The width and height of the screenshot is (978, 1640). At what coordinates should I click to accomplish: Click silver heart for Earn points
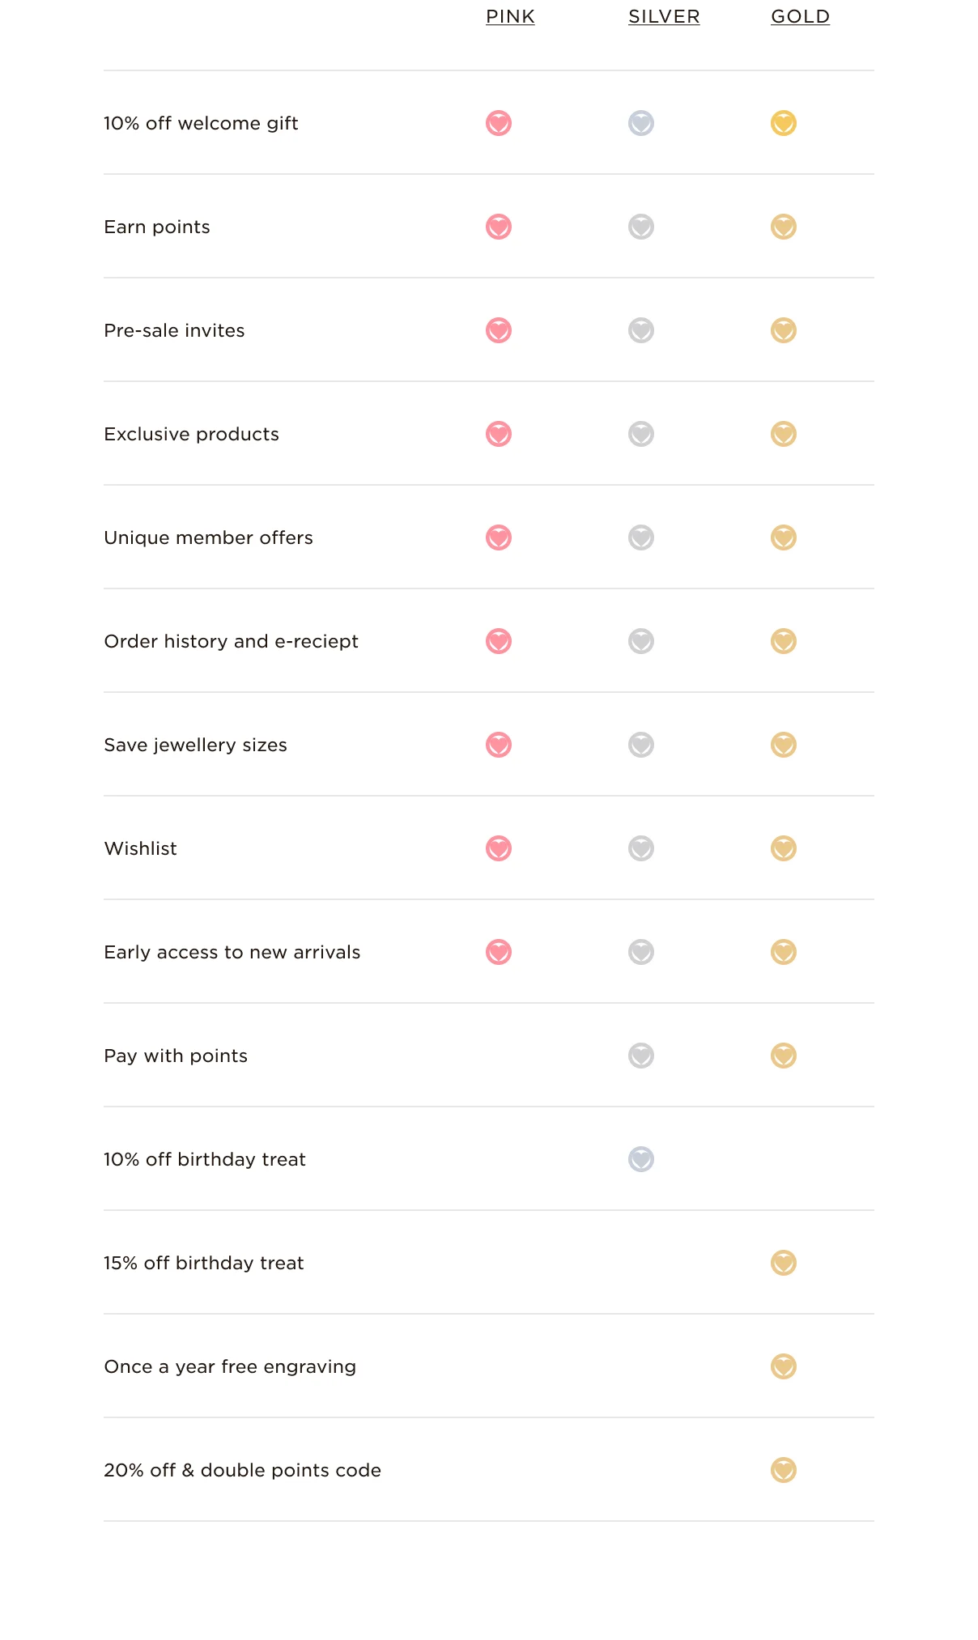pyautogui.click(x=641, y=227)
